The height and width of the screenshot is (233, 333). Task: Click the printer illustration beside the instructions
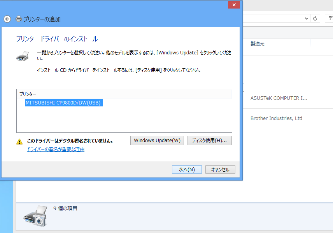(x=23, y=56)
